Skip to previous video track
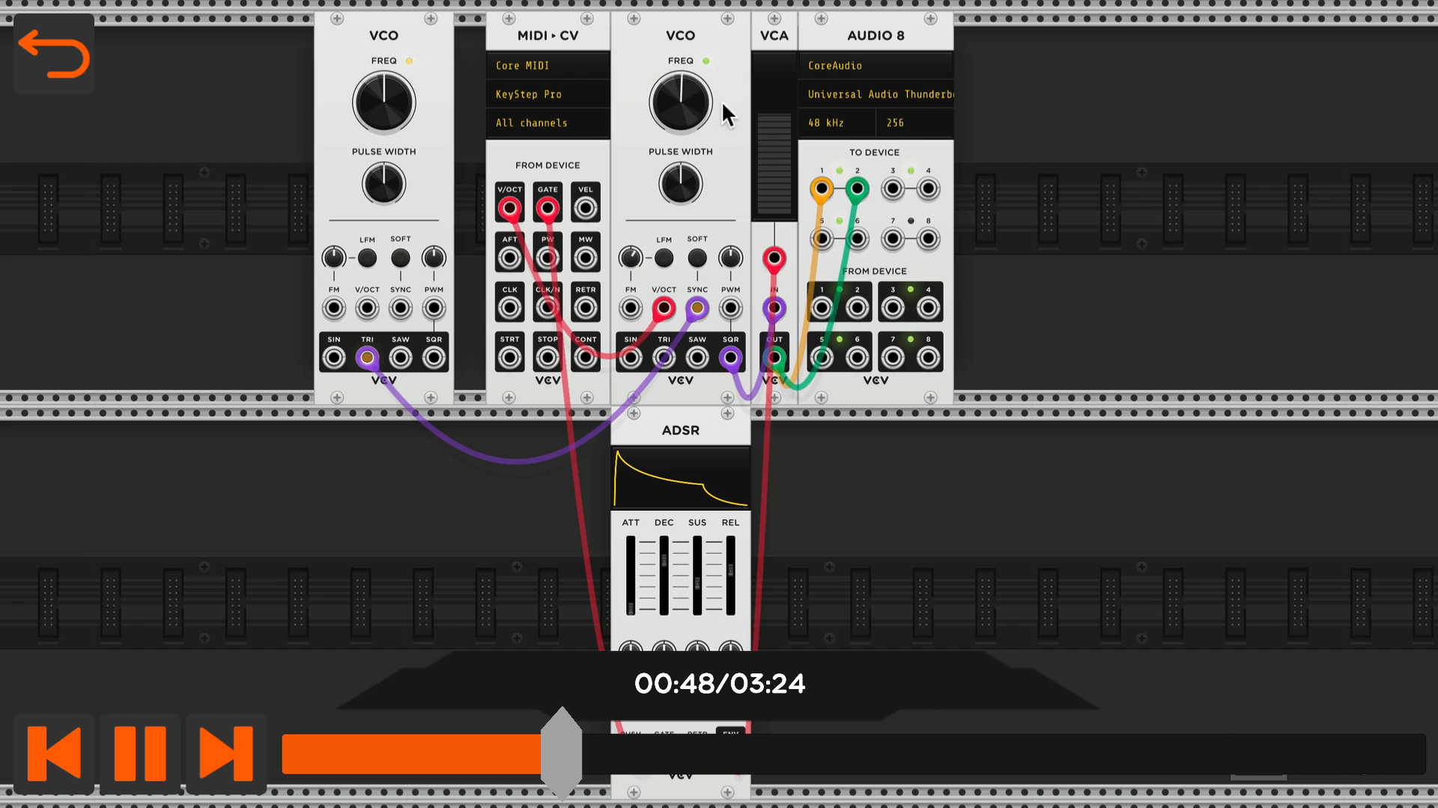Screen dimensions: 1438x808 (x=54, y=753)
